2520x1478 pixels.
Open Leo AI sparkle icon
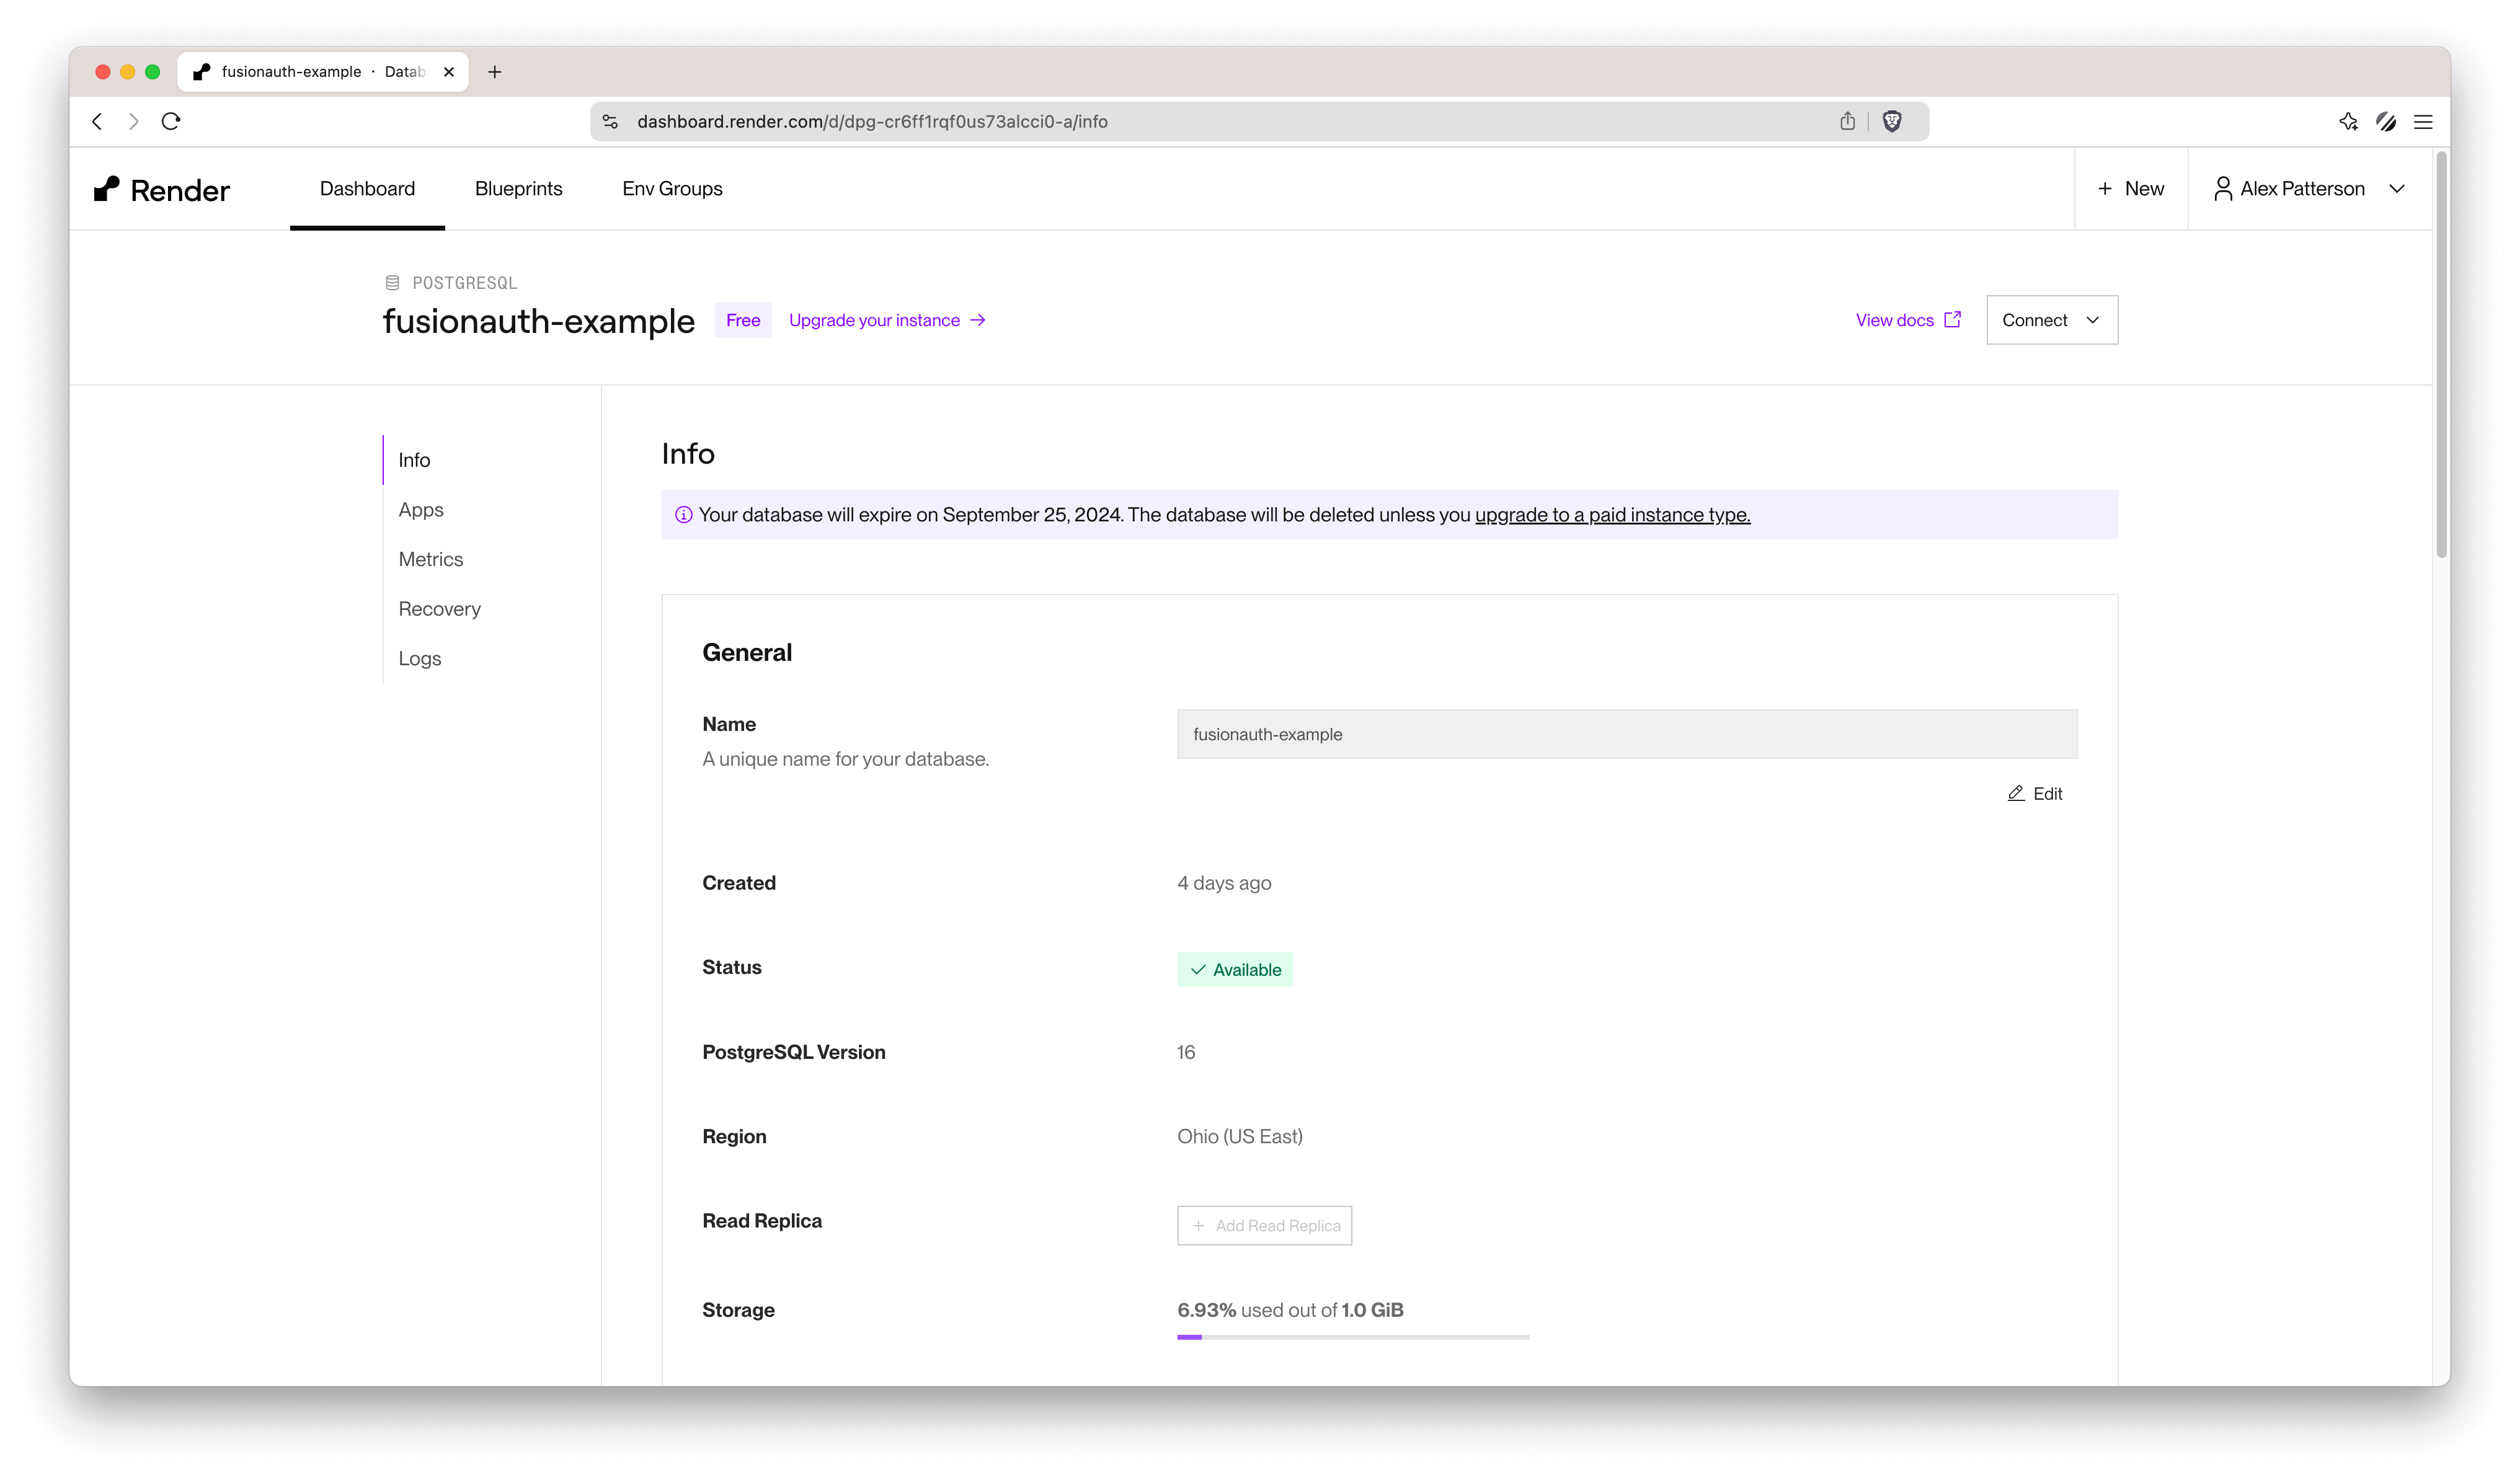2348,121
